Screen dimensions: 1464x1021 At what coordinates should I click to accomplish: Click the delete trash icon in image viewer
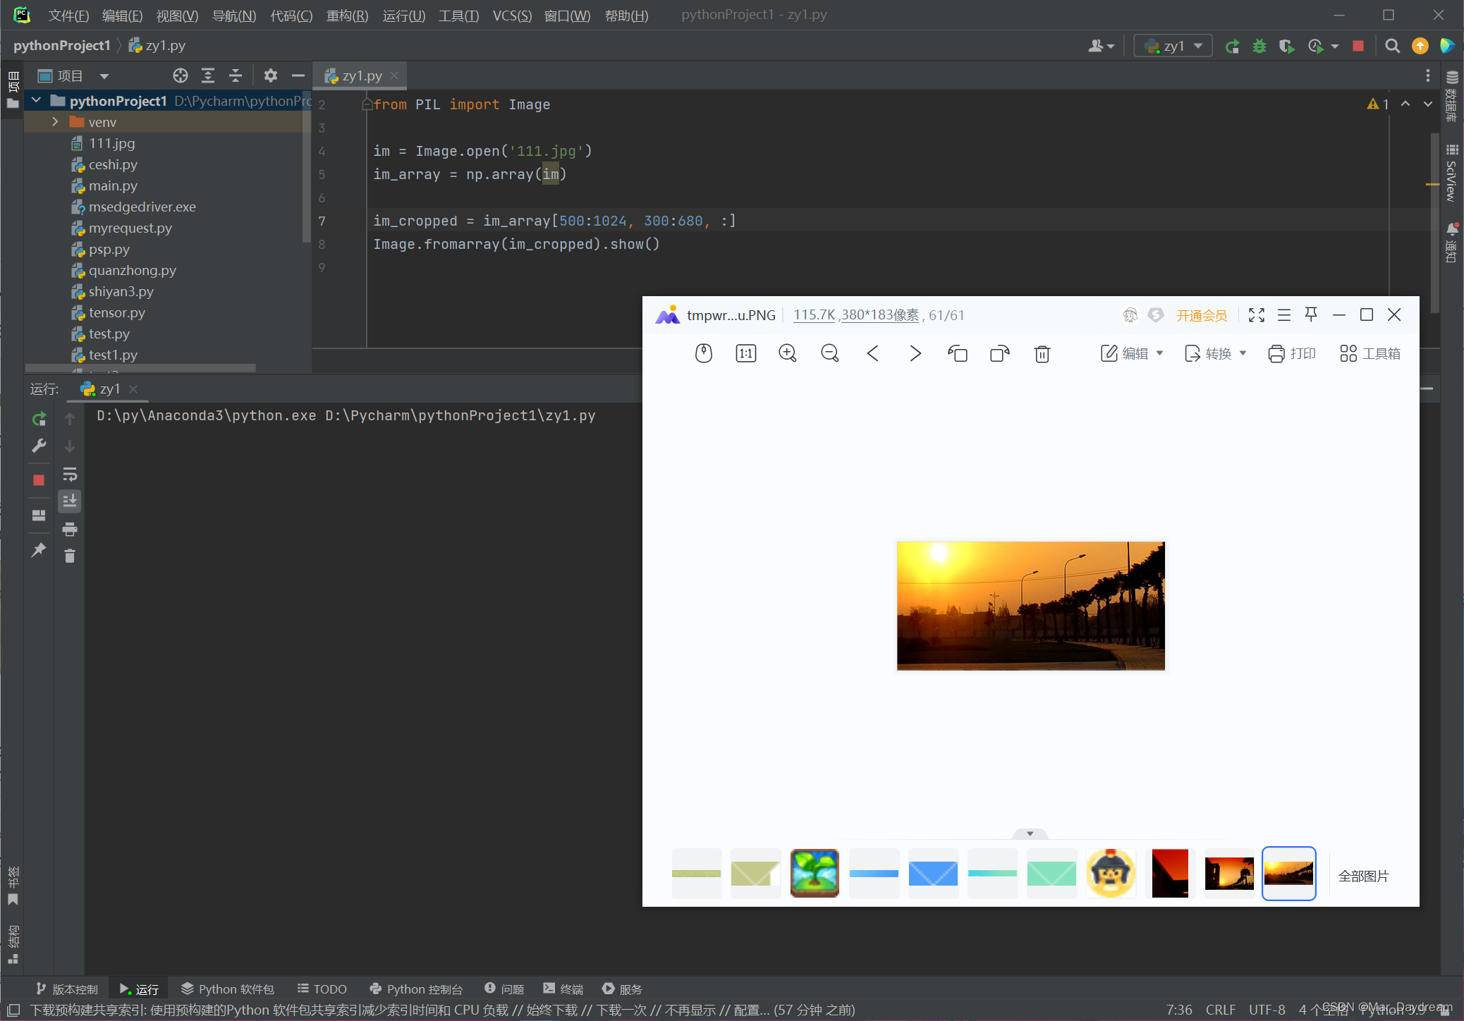coord(1042,353)
